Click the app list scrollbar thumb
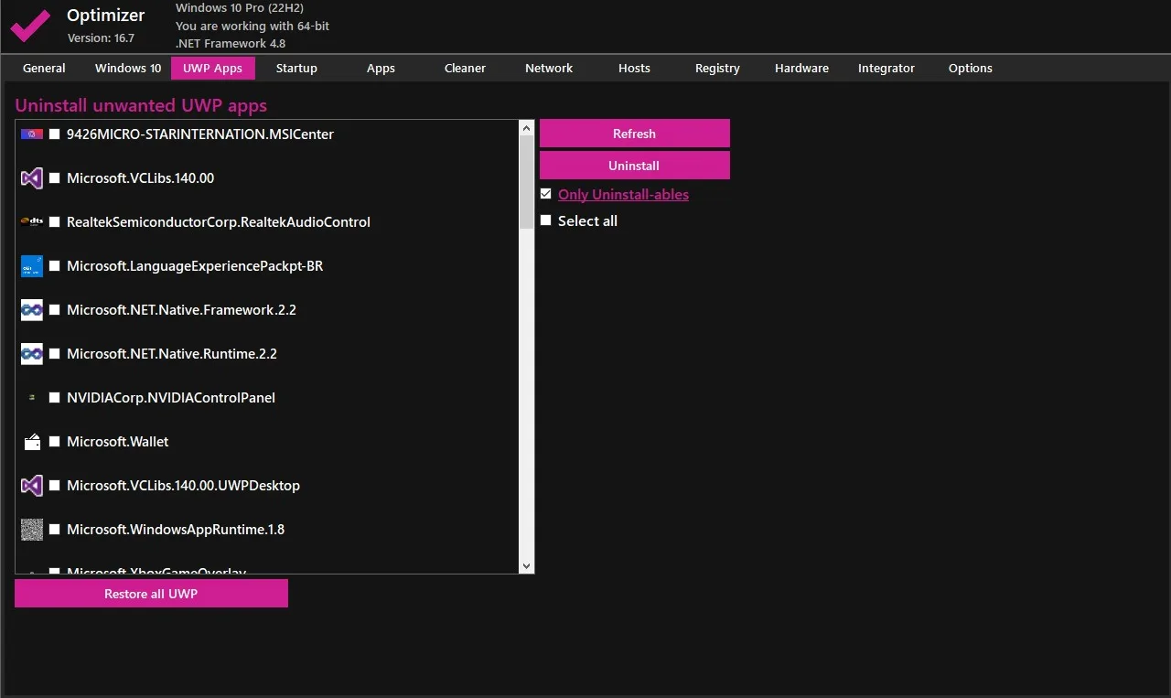The image size is (1171, 698). (526, 182)
